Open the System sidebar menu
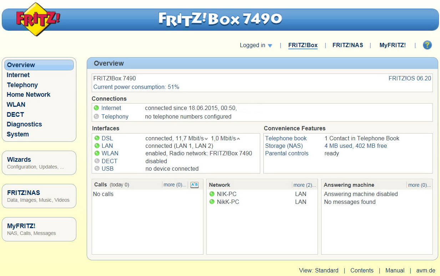This screenshot has width=440, height=276. tap(18, 134)
